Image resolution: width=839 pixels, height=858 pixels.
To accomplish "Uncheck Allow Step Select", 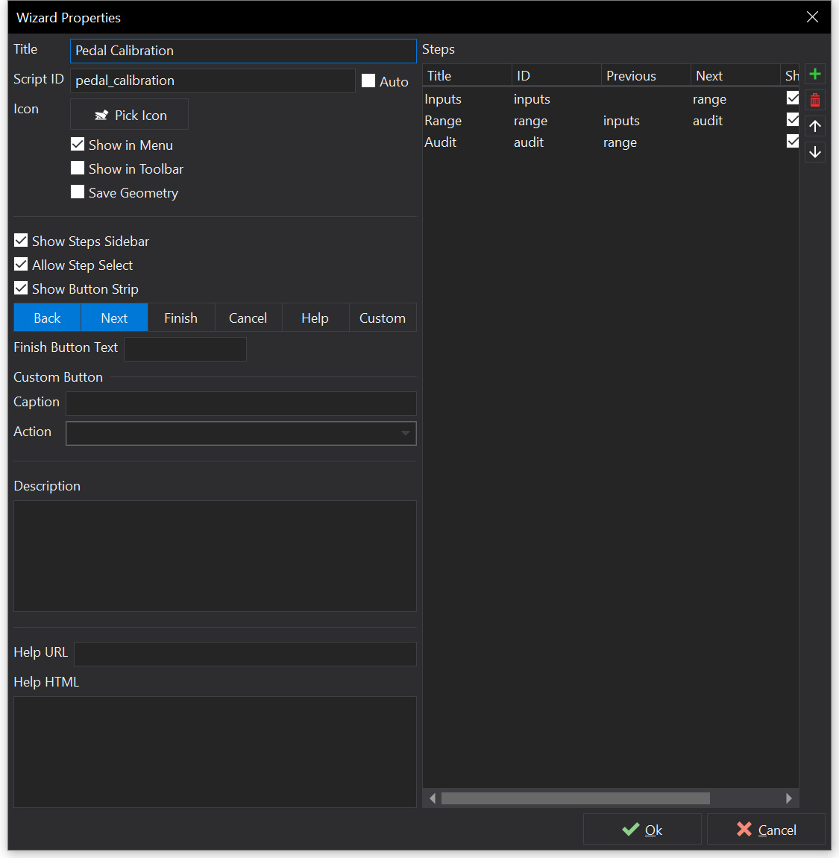I will (20, 265).
